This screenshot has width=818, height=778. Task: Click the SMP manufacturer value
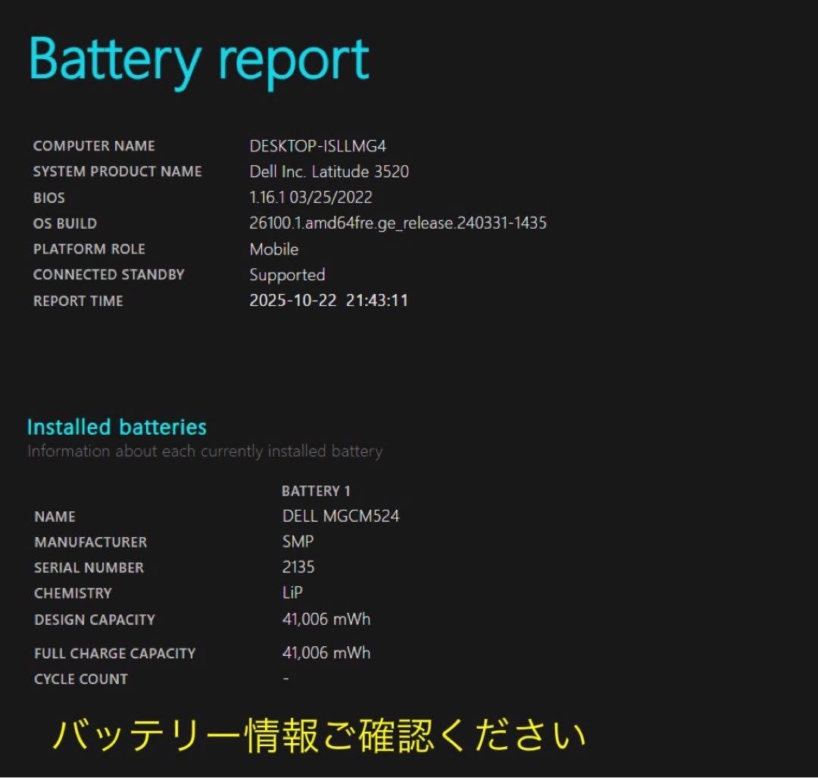pos(296,542)
